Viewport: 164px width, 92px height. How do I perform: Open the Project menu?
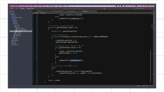38,6
